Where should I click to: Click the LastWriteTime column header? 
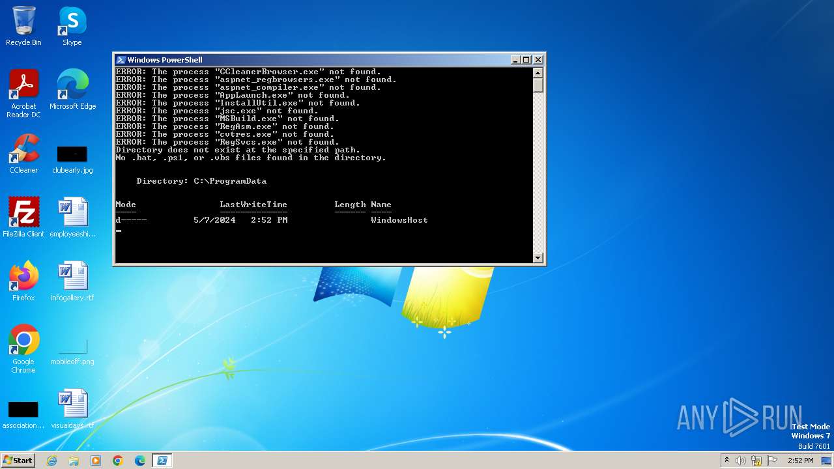[253, 205]
